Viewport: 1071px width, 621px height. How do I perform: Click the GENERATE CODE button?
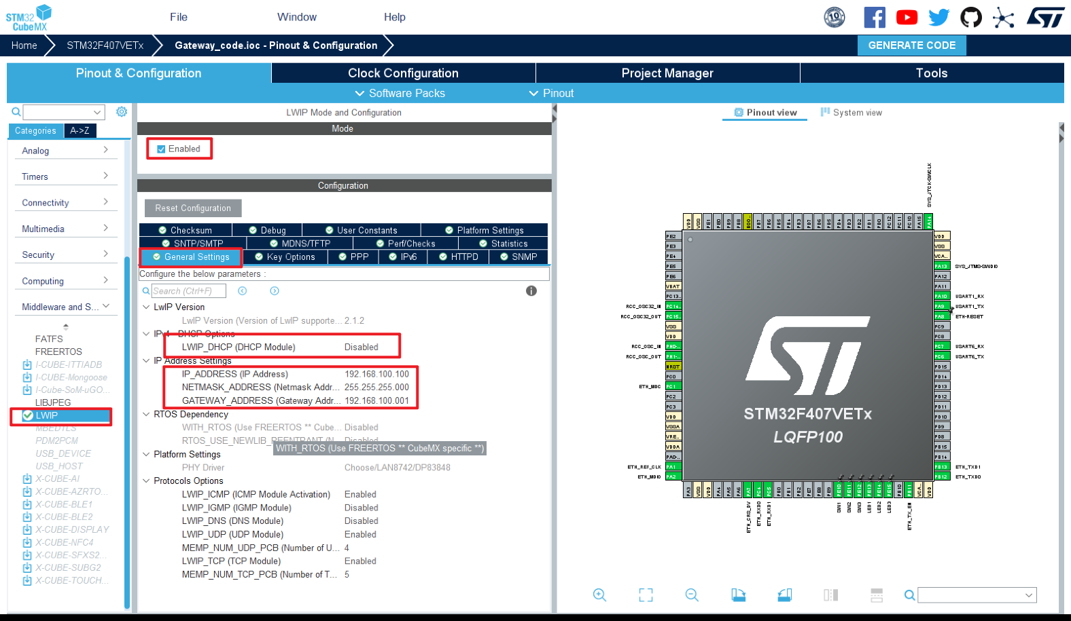coord(912,45)
